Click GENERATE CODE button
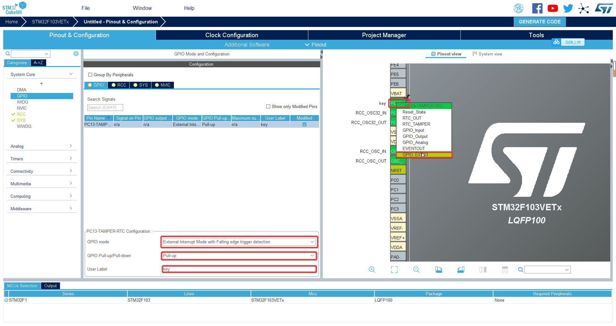Image resolution: width=616 pixels, height=326 pixels. point(540,22)
